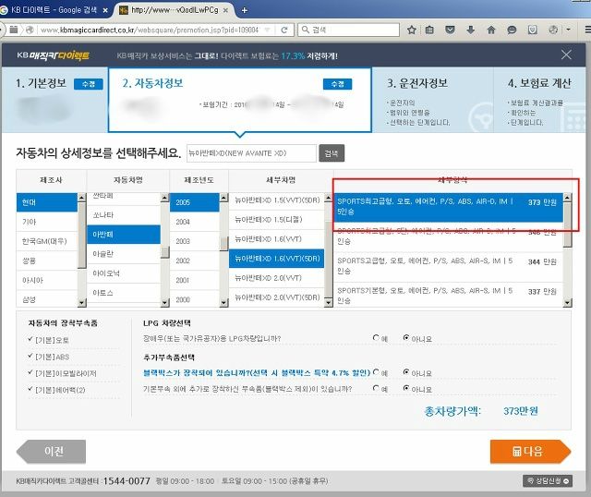
Task: Open step 3. 운전자정보
Action: (x=417, y=83)
